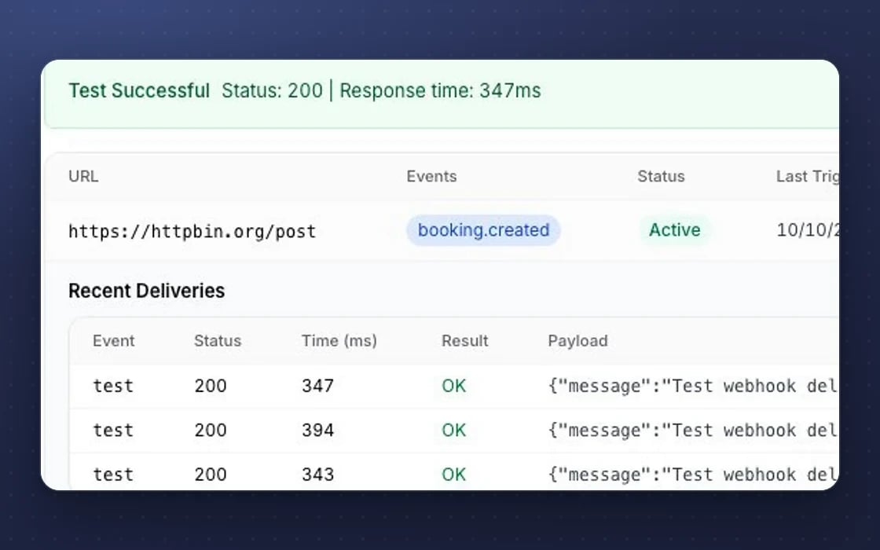Click the Time (ms) column header
Screen dimensions: 880x550
[x=339, y=341]
